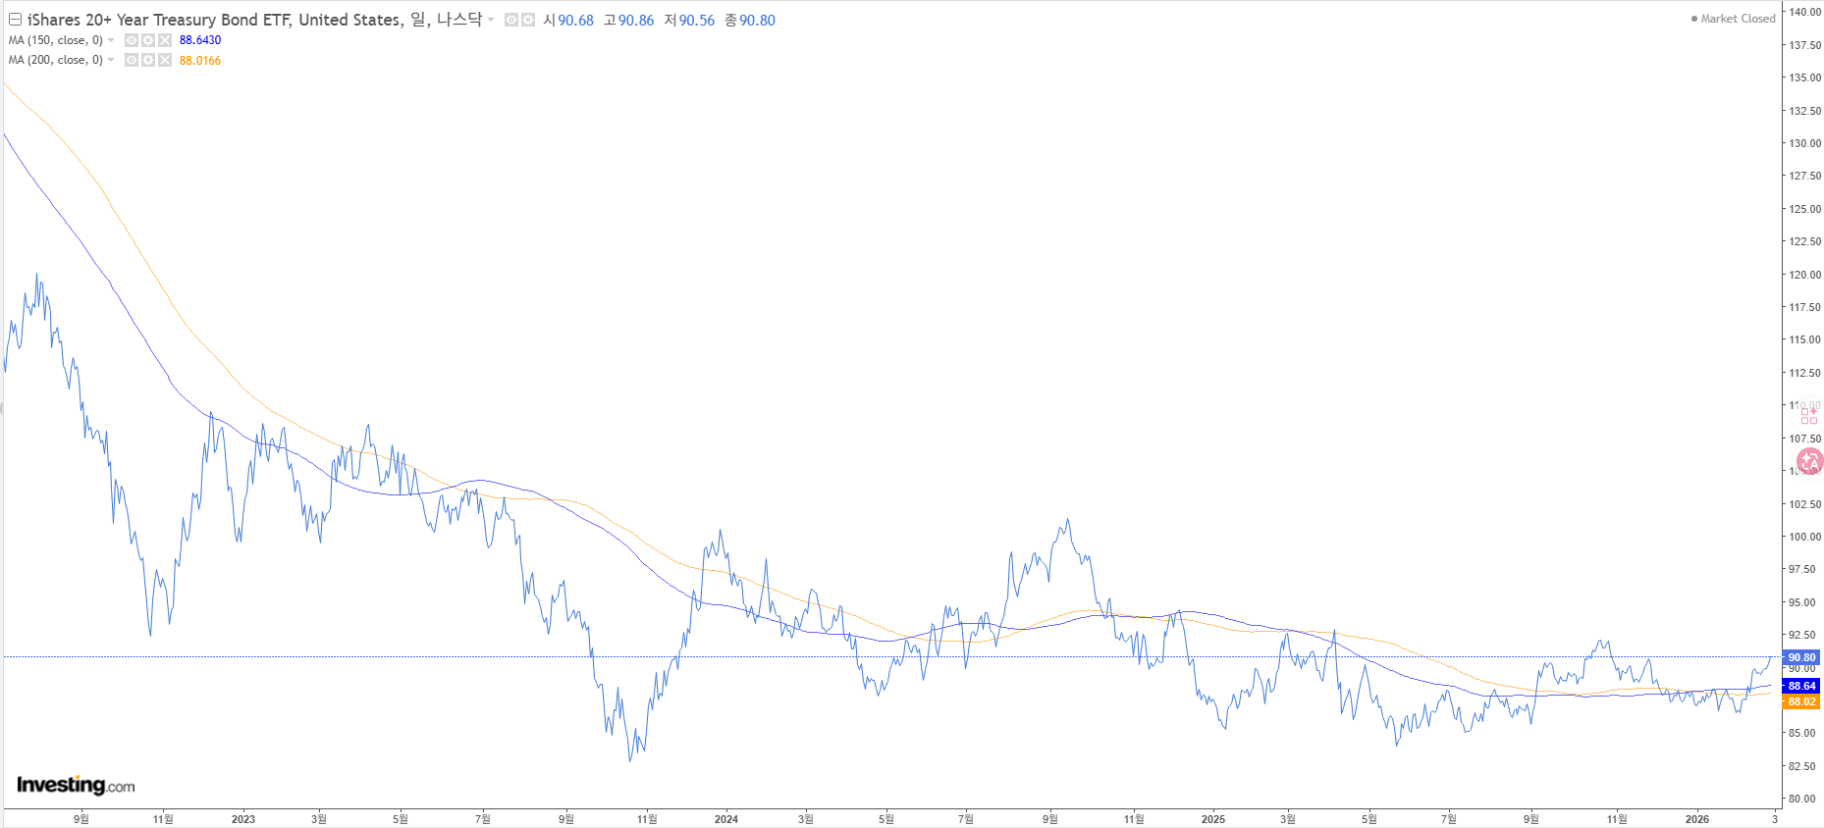
Task: Click the 2026 label on time axis
Action: coord(1696,819)
